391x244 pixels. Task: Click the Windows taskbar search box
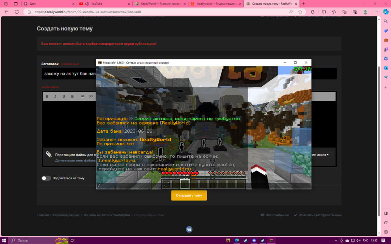39,240
